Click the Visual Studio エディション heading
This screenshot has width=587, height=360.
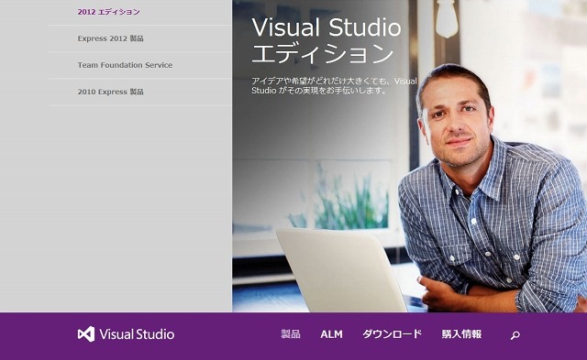327,40
